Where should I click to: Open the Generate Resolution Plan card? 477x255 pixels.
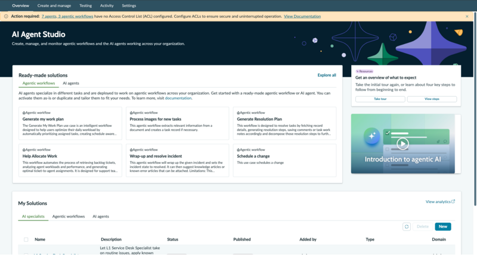[x=285, y=123]
